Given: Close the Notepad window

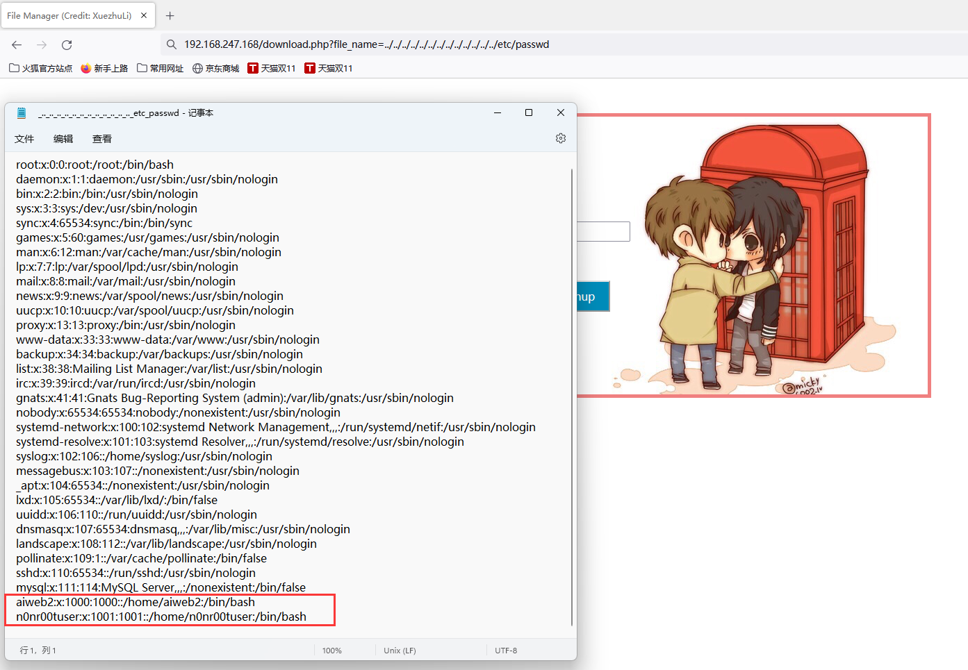Looking at the screenshot, I should 561,112.
